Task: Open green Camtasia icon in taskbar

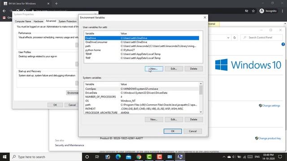Action: click(x=149, y=157)
